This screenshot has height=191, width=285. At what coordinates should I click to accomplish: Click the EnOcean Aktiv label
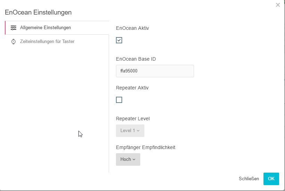coord(132,28)
